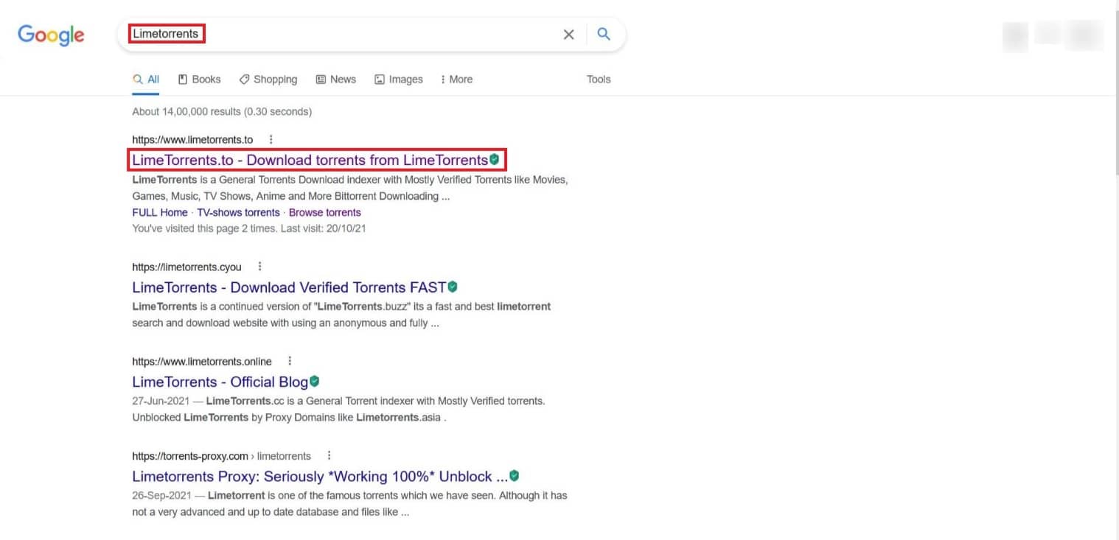
Task: Click the https://limetorrents.cyou URL text
Action: [186, 267]
